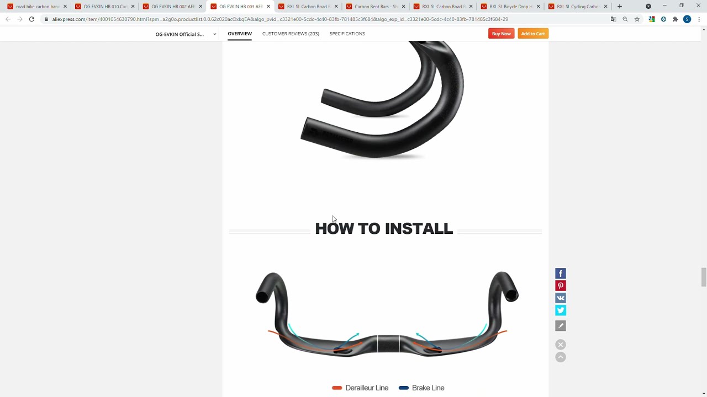
Task: Click the Google Translate icon in address bar
Action: coord(613,19)
